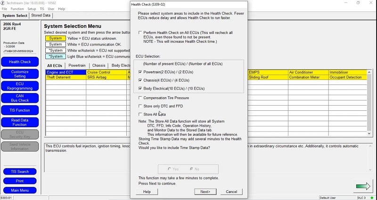Select SRS Airbag system cell
Image resolution: width=377 pixels, height=200 pixels.
click(x=107, y=77)
